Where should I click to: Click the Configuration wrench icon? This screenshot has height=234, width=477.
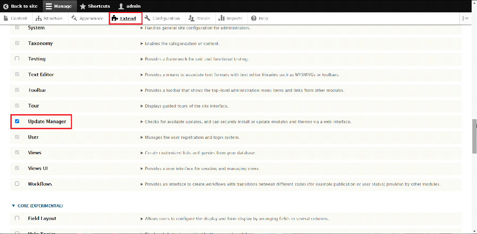[147, 18]
